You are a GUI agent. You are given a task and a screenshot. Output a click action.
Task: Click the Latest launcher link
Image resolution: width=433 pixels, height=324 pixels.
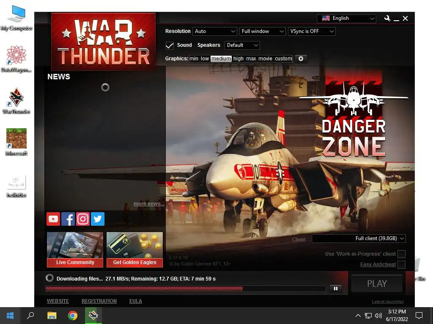pyautogui.click(x=388, y=302)
